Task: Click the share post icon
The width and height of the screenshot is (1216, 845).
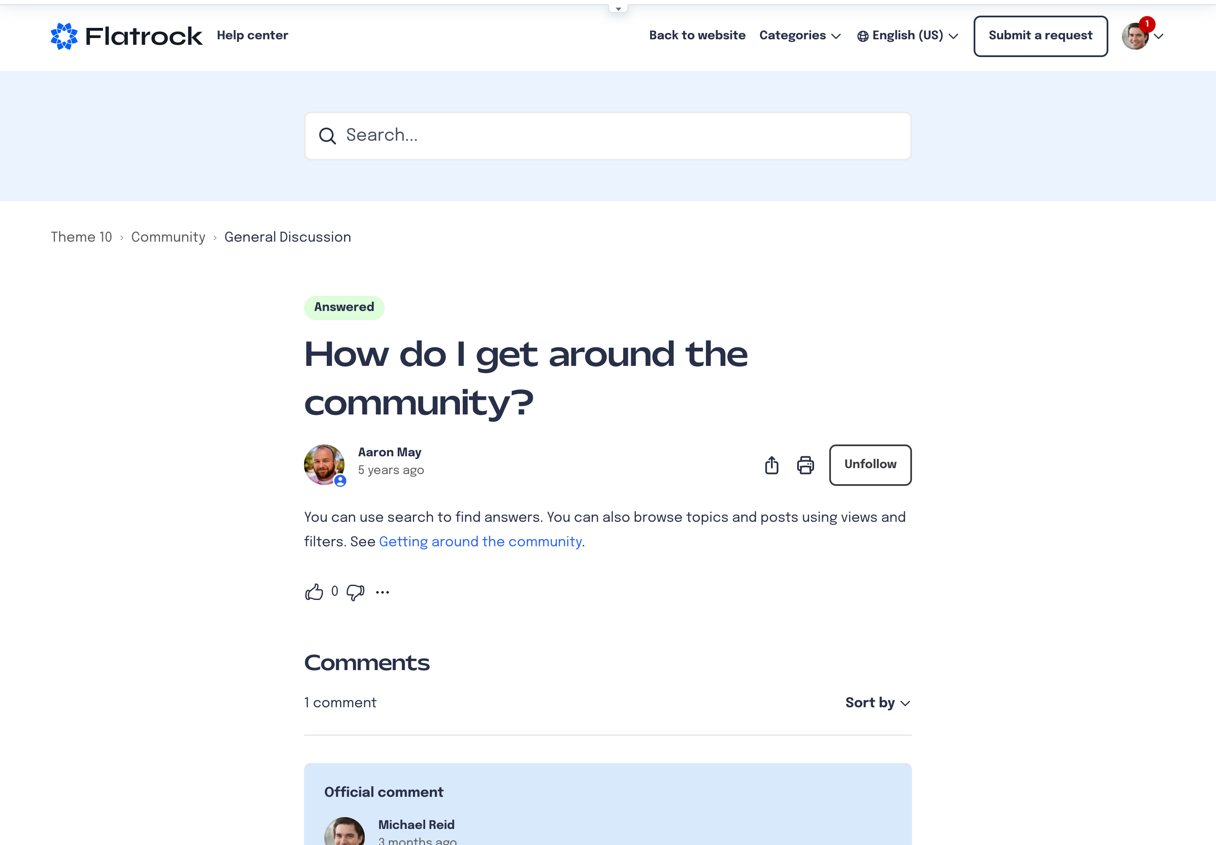Action: [771, 465]
